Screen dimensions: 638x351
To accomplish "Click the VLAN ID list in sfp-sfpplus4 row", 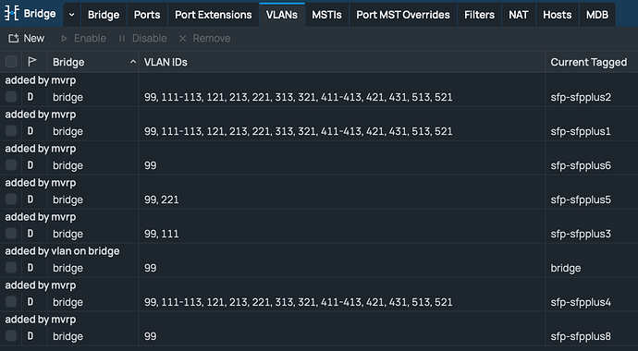I will 299,302.
